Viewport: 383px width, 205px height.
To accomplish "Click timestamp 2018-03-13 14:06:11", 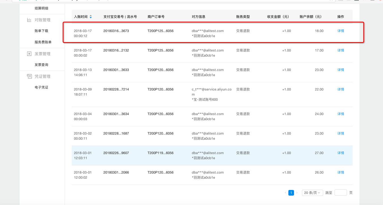I will click(x=83, y=72).
